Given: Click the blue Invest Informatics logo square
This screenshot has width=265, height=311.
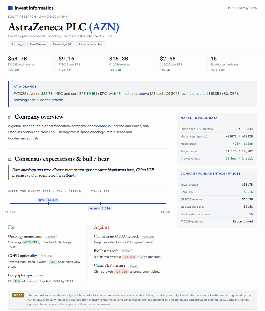Looking at the screenshot, I should [10, 8].
